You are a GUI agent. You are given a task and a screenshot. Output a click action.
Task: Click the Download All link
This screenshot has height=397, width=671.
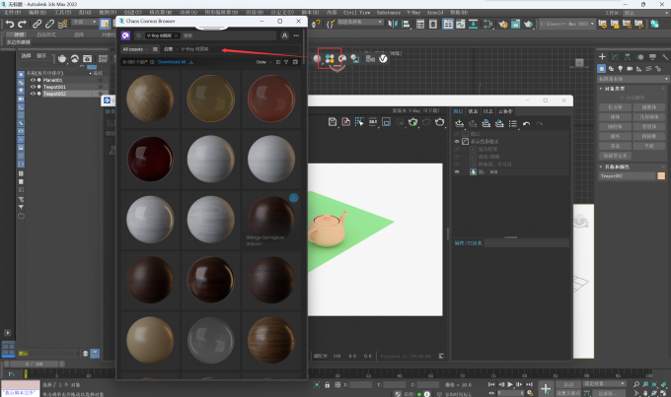coord(172,62)
